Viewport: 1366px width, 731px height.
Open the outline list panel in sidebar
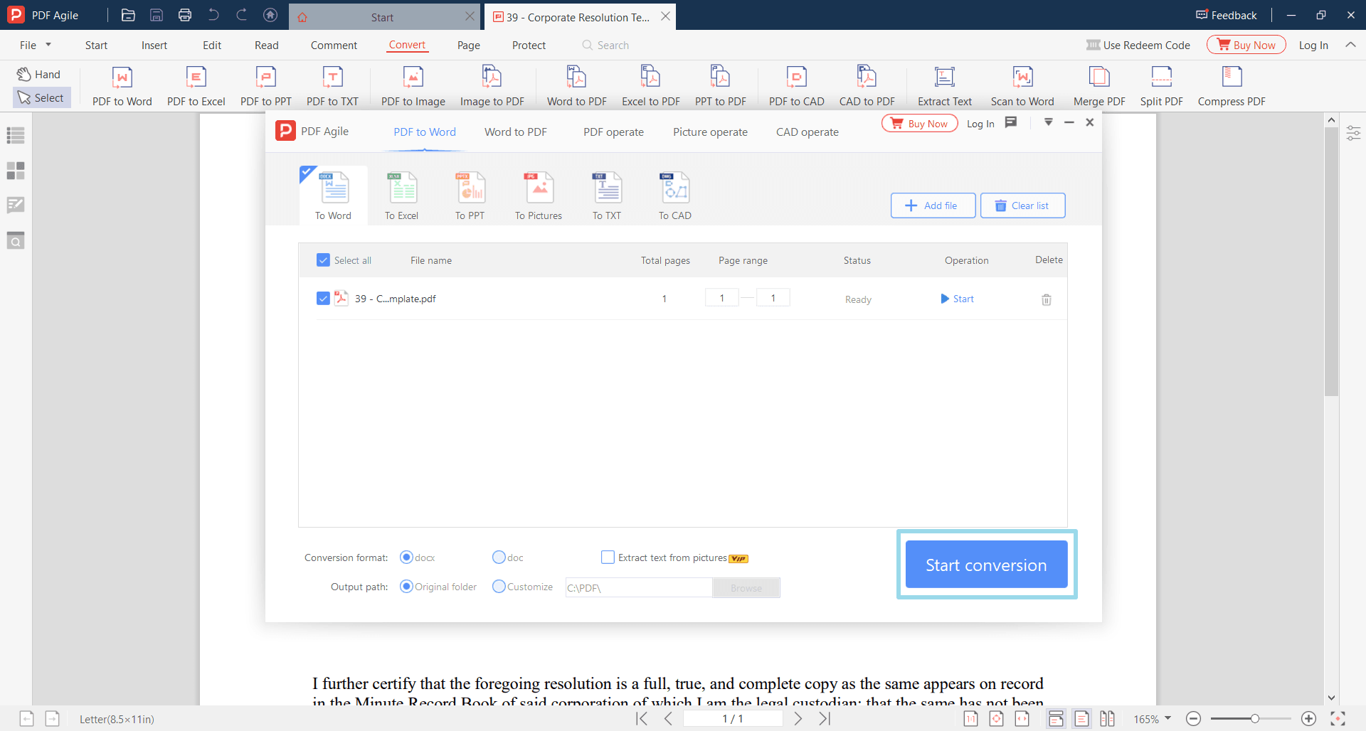coord(16,135)
